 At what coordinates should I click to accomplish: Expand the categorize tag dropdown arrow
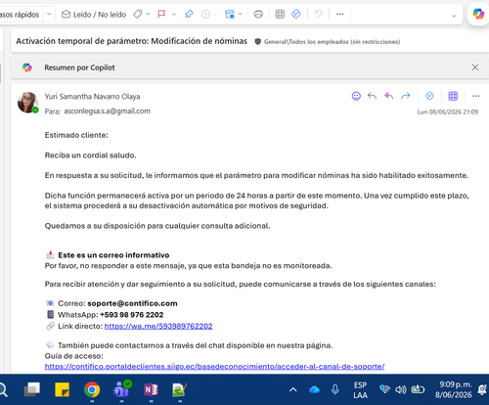coord(148,14)
